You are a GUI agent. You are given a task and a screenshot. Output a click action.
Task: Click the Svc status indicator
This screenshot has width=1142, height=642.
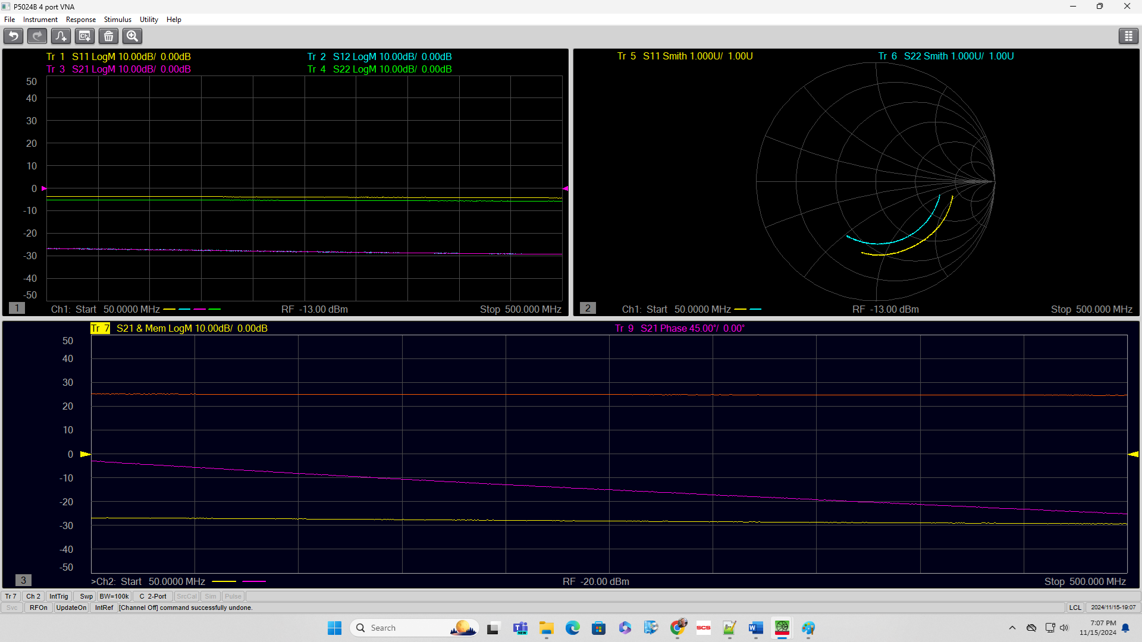12,608
